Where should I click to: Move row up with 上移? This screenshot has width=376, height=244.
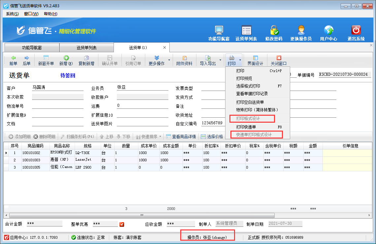(x=106, y=137)
